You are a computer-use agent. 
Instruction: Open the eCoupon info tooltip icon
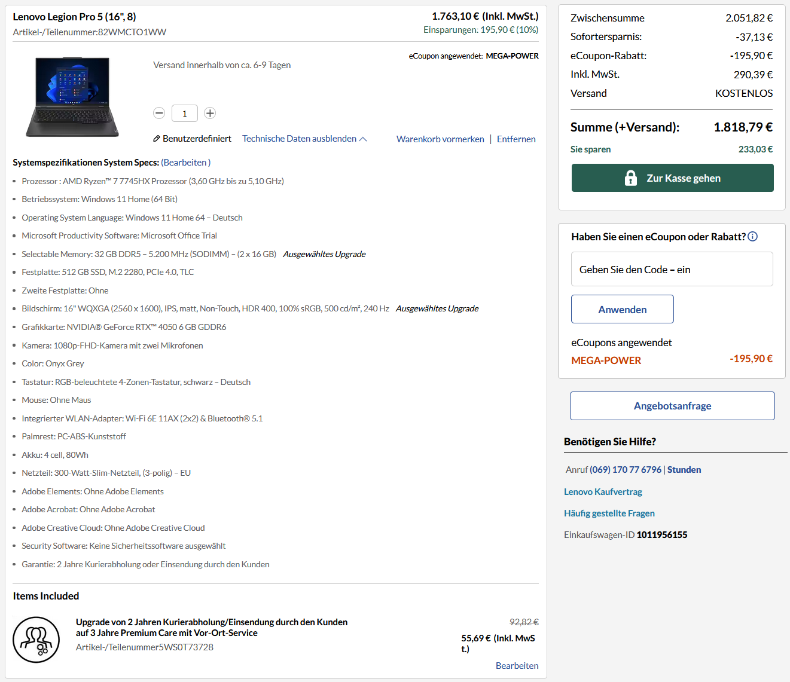pyautogui.click(x=753, y=236)
